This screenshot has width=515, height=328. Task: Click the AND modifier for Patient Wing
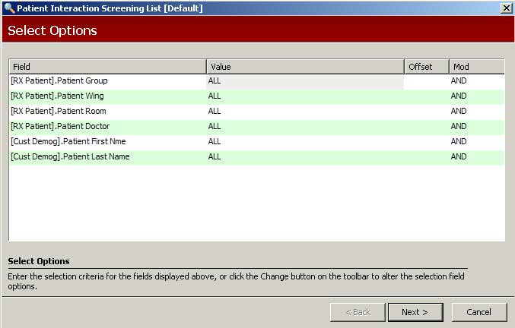click(459, 96)
